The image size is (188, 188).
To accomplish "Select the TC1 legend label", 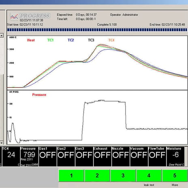I will pyautogui.click(x=50, y=40).
